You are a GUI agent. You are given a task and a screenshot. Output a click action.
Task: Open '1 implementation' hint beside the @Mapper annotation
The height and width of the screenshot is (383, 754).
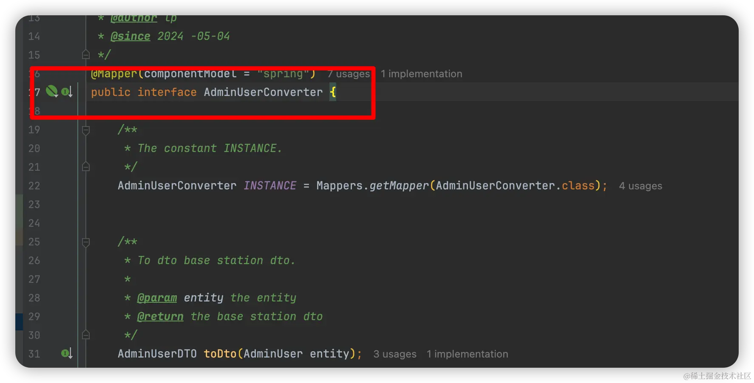pyautogui.click(x=421, y=74)
